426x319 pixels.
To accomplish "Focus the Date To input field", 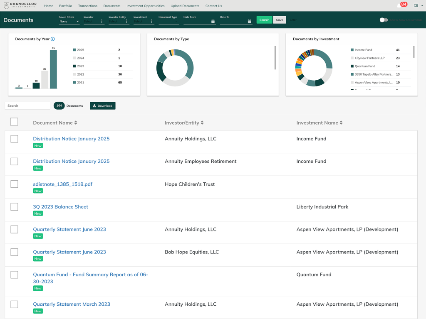I will click(233, 22).
